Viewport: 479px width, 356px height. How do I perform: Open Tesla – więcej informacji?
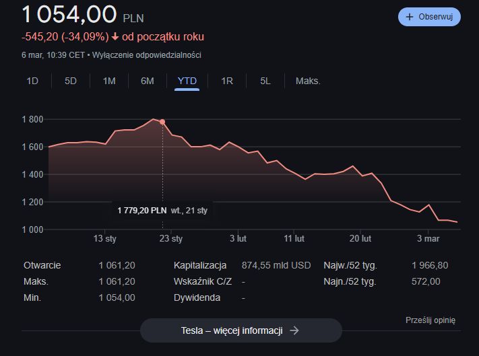[241, 330]
